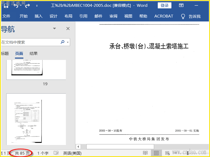
Task: Select the 引用 ribbon tab
Action: [83, 16]
